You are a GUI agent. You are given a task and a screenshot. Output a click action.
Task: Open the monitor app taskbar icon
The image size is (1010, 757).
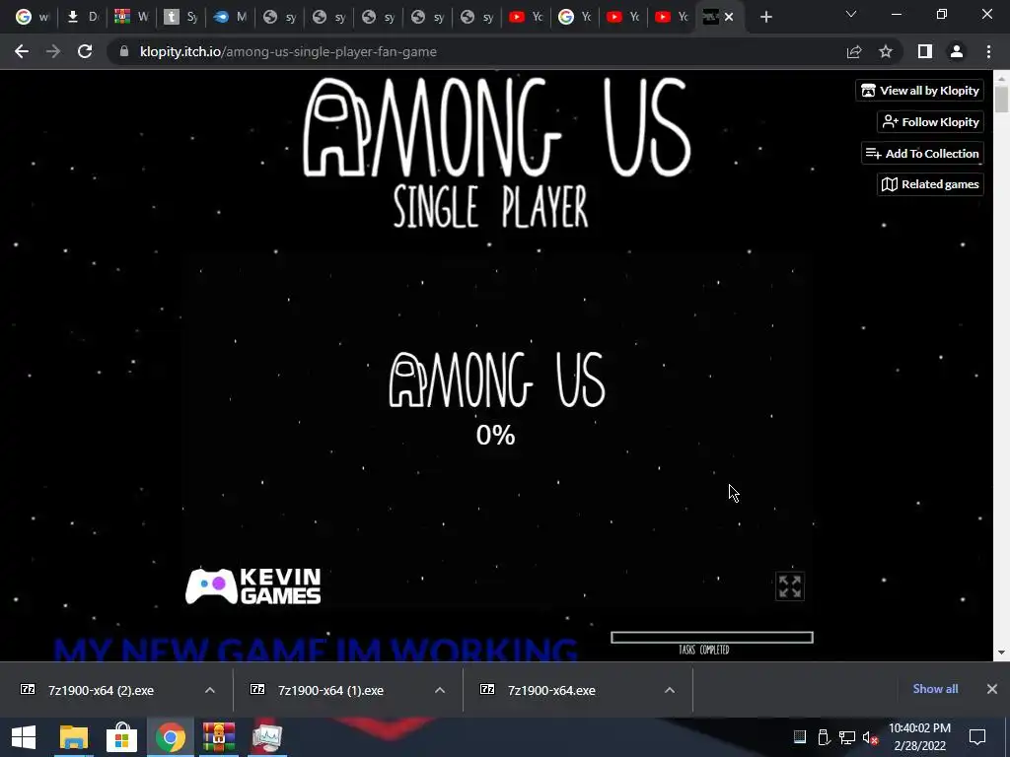point(267,737)
